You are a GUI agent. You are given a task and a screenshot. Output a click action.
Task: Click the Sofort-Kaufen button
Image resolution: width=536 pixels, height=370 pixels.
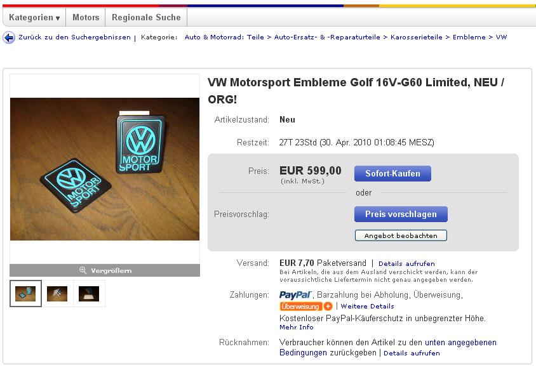(392, 173)
